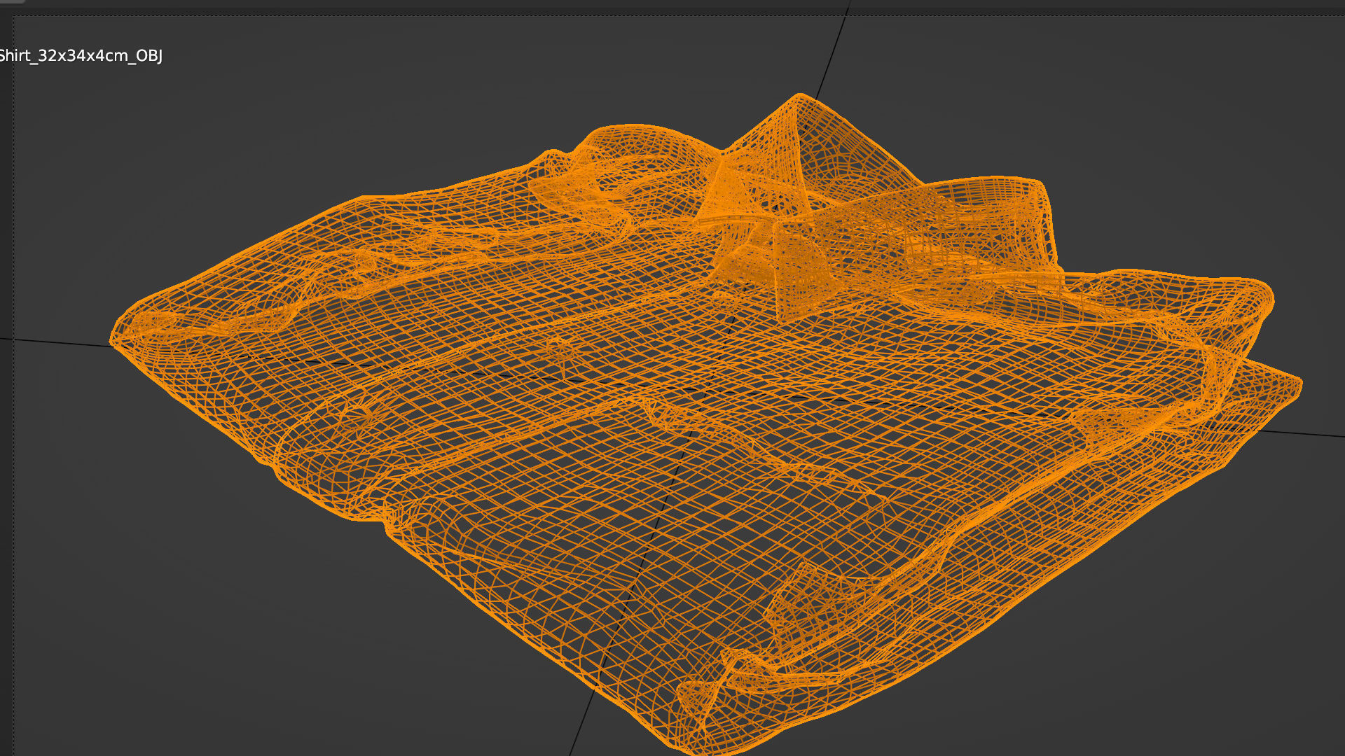Click the bottom corner of the shirt mesh
The image size is (1345, 756).
click(x=690, y=748)
